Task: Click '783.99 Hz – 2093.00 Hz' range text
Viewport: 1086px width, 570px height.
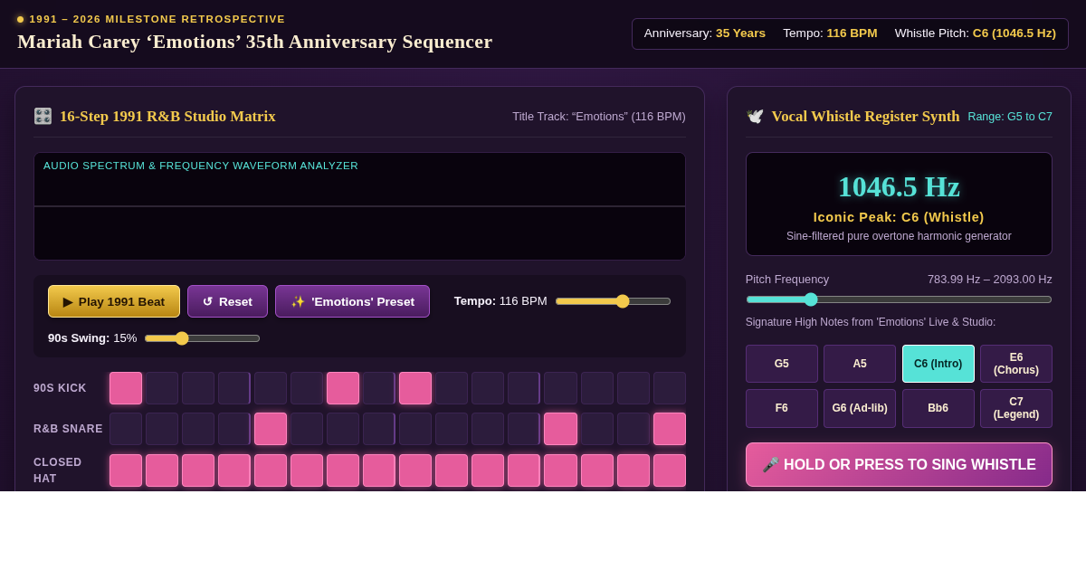Action: coord(990,280)
